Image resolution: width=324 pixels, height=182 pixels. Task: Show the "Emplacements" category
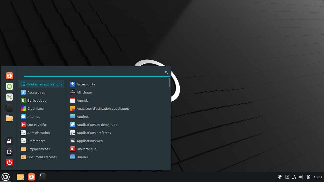coord(38,149)
